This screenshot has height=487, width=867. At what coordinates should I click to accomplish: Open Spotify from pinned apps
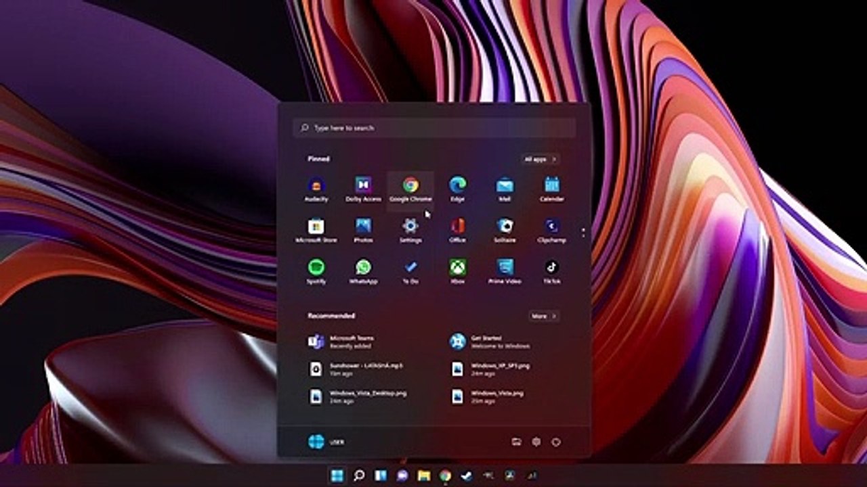pyautogui.click(x=316, y=271)
